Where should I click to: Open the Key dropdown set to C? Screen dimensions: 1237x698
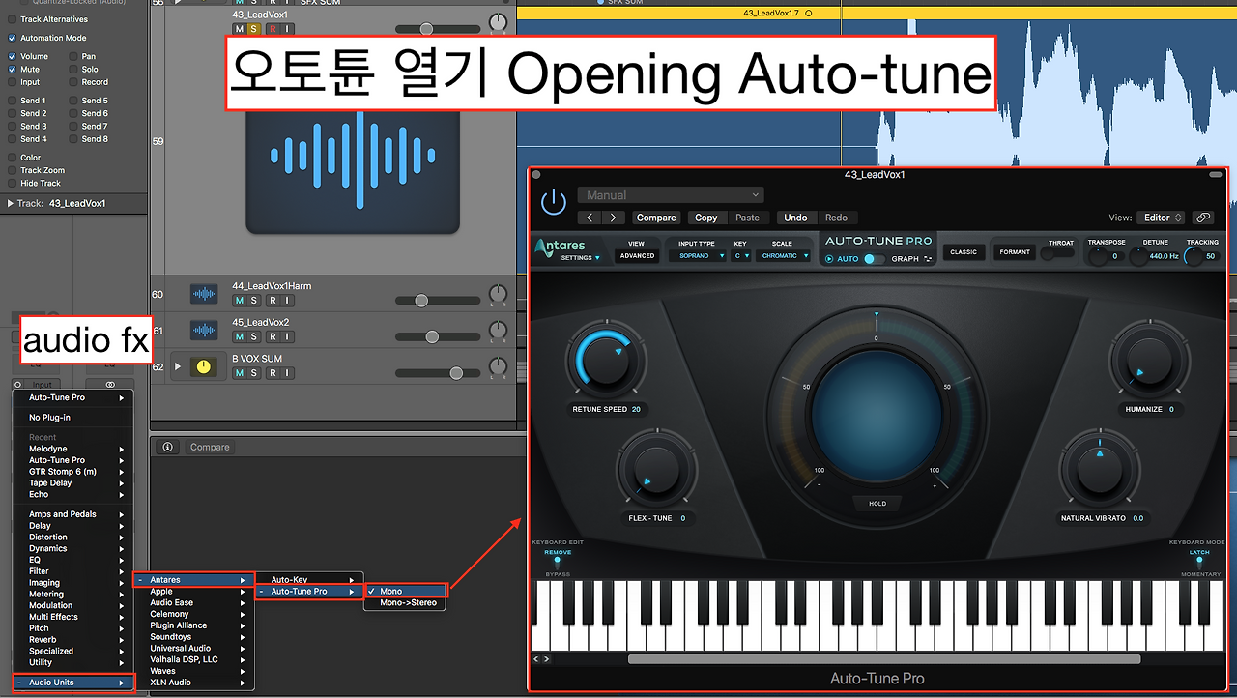coord(740,256)
